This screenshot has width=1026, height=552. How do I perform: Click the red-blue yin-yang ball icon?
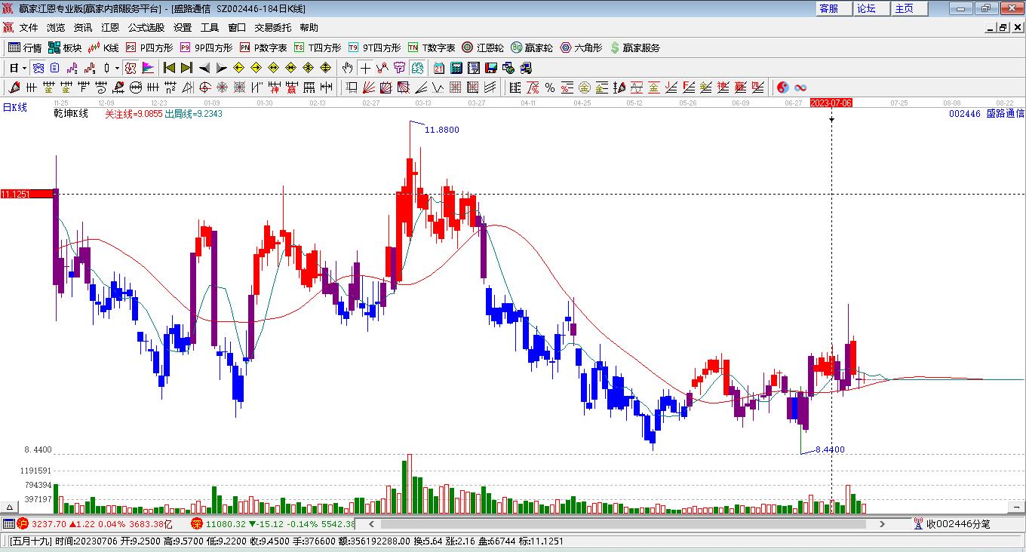pyautogui.click(x=782, y=87)
